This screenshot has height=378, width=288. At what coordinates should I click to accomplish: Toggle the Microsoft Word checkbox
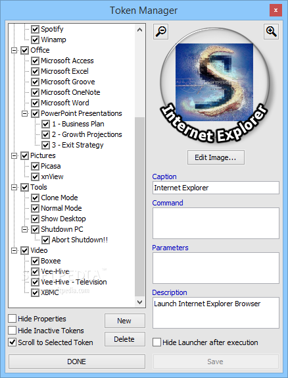pos(35,103)
